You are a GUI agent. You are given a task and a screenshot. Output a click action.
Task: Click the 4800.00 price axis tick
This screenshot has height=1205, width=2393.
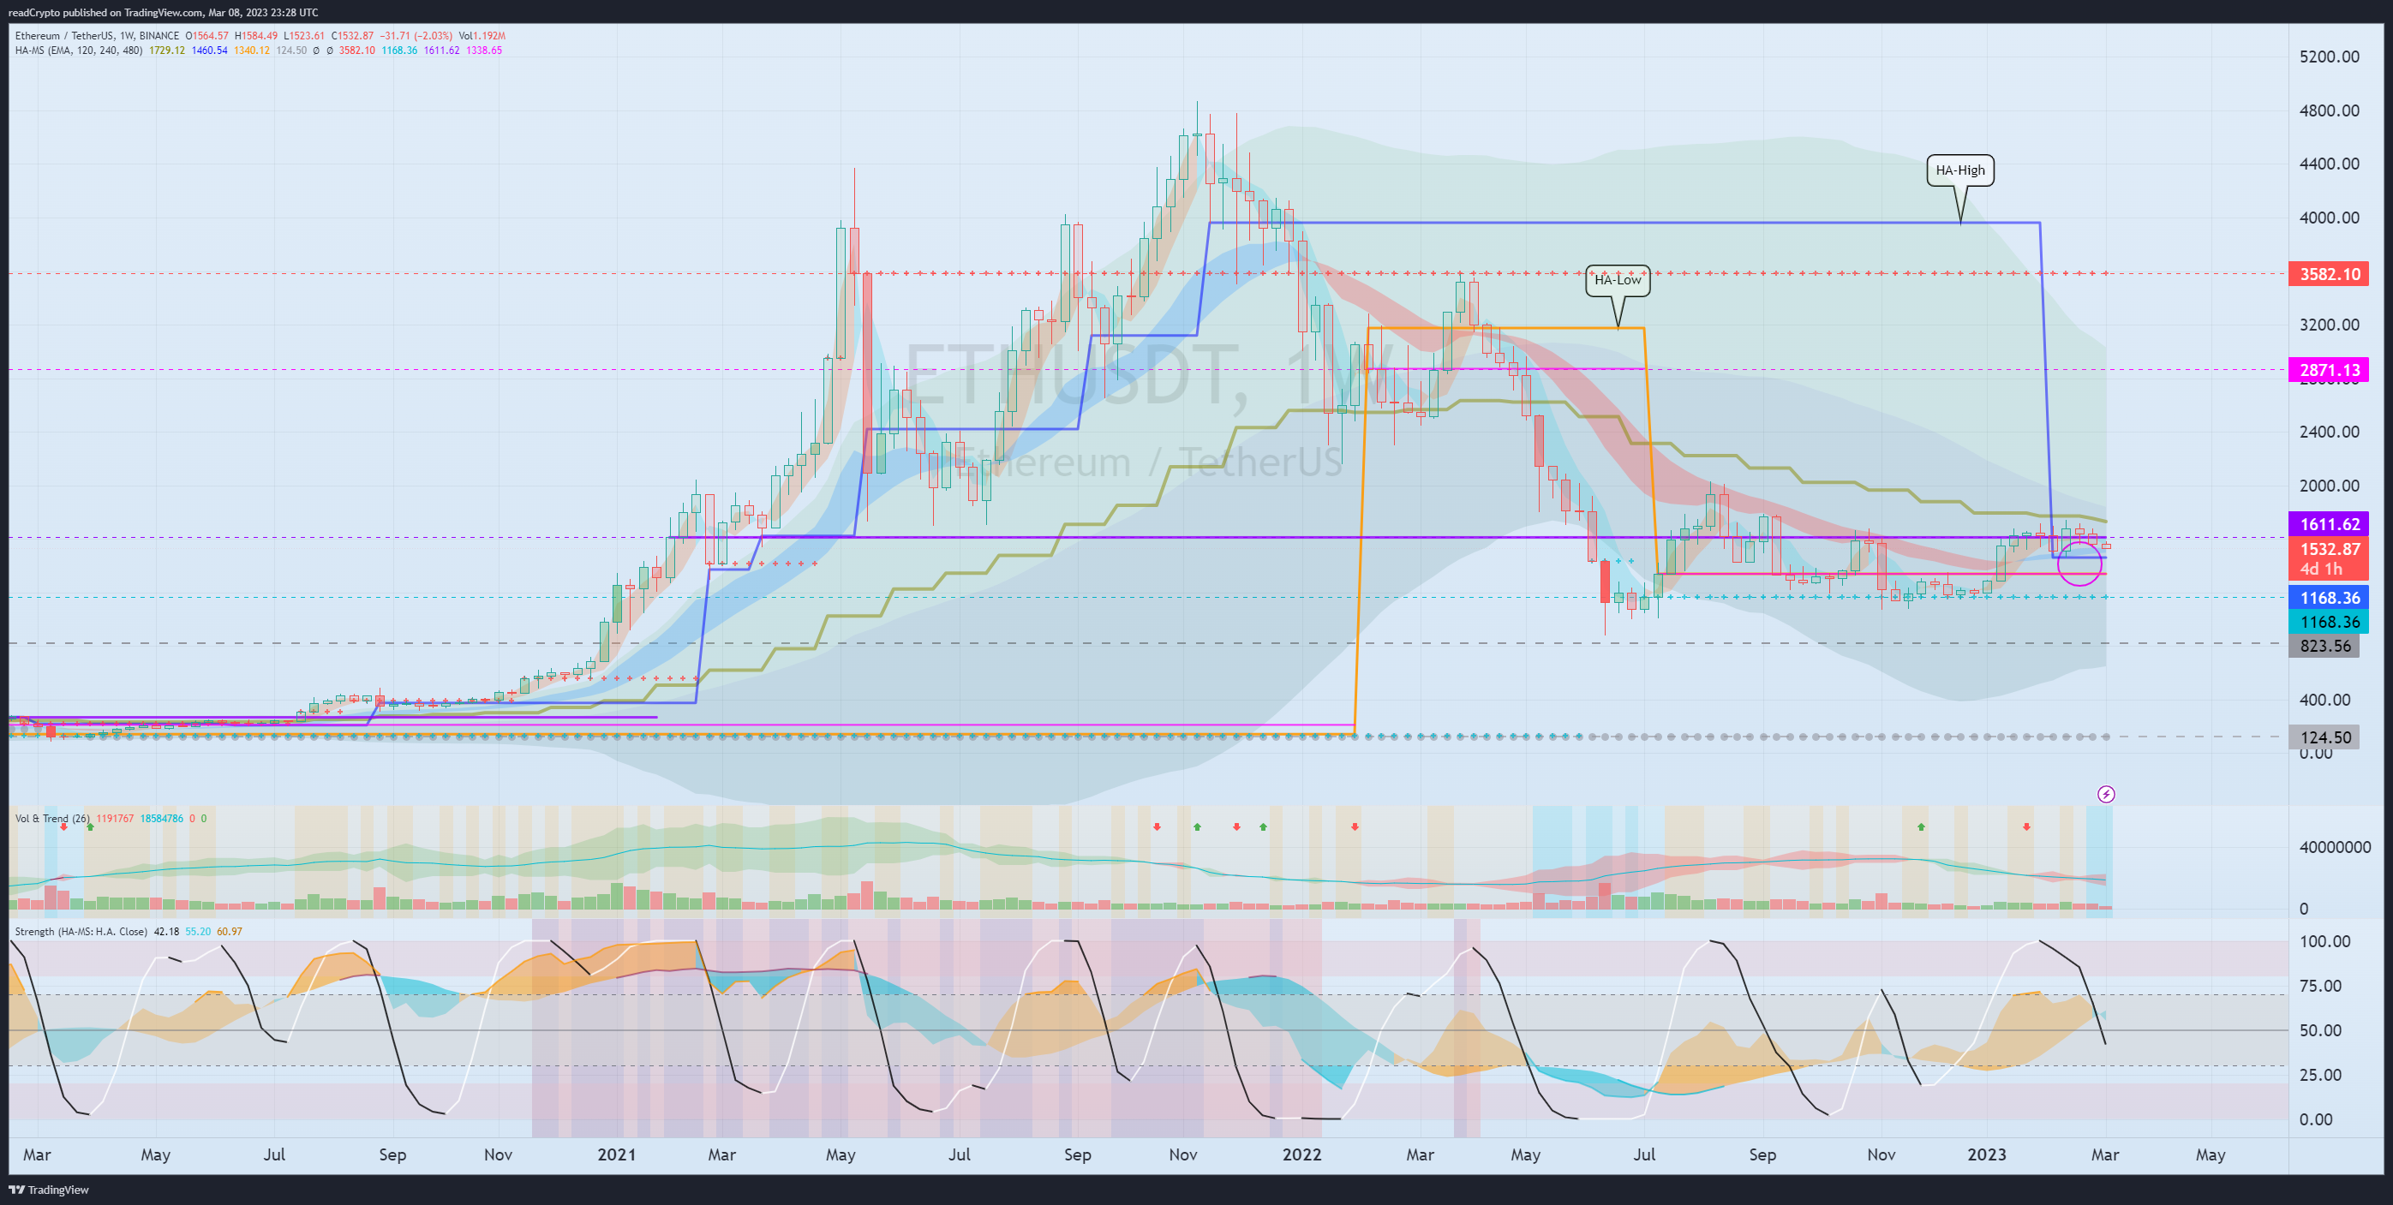(x=2329, y=110)
